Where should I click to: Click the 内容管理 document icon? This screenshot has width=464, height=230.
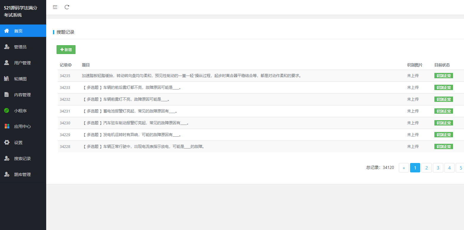point(7,95)
